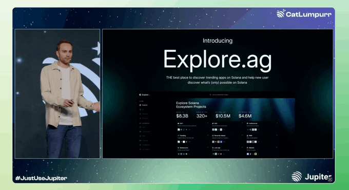The height and width of the screenshot is (190, 349).
Task: Open the Trending category card
Action: 192,139
